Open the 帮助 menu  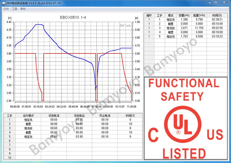pyautogui.click(x=23, y=9)
